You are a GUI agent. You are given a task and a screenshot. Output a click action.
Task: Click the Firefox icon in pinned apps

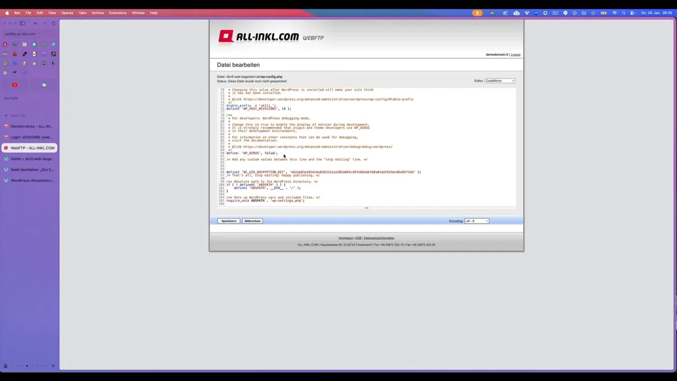pyautogui.click(x=5, y=63)
